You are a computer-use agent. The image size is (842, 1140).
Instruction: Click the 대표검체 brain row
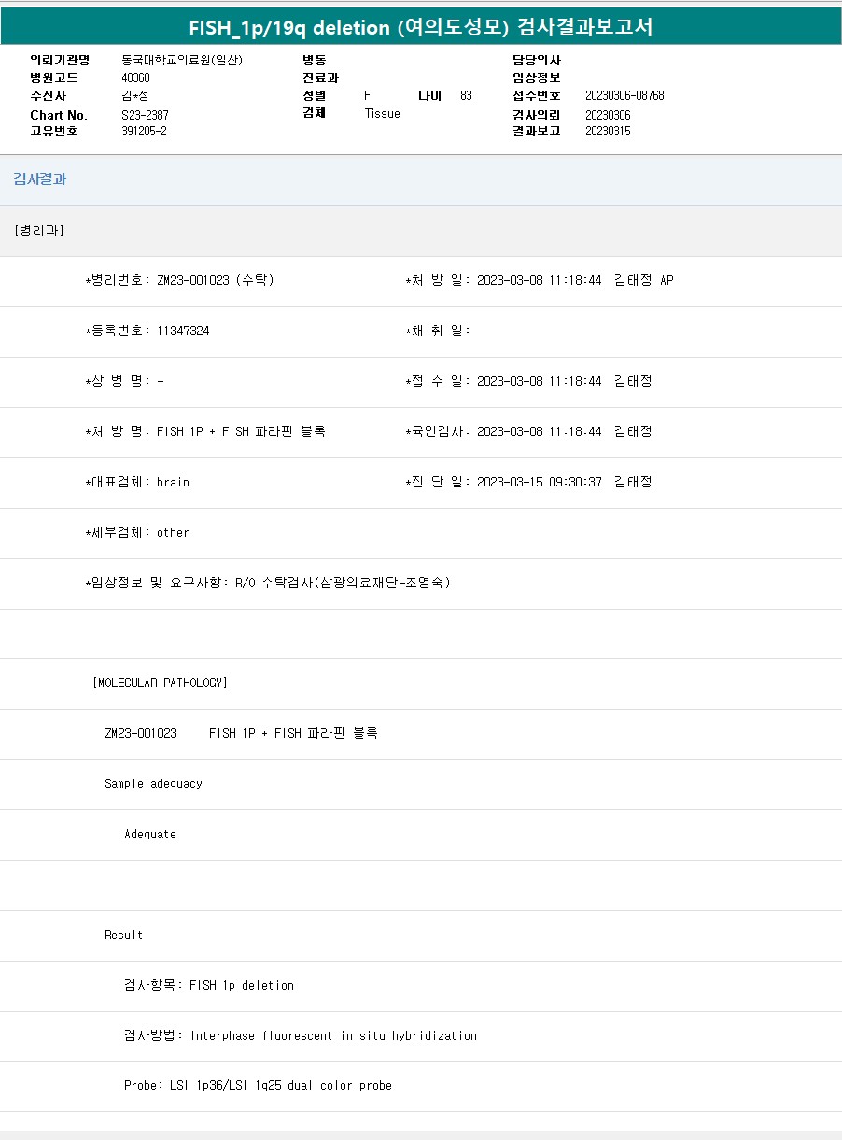point(137,482)
